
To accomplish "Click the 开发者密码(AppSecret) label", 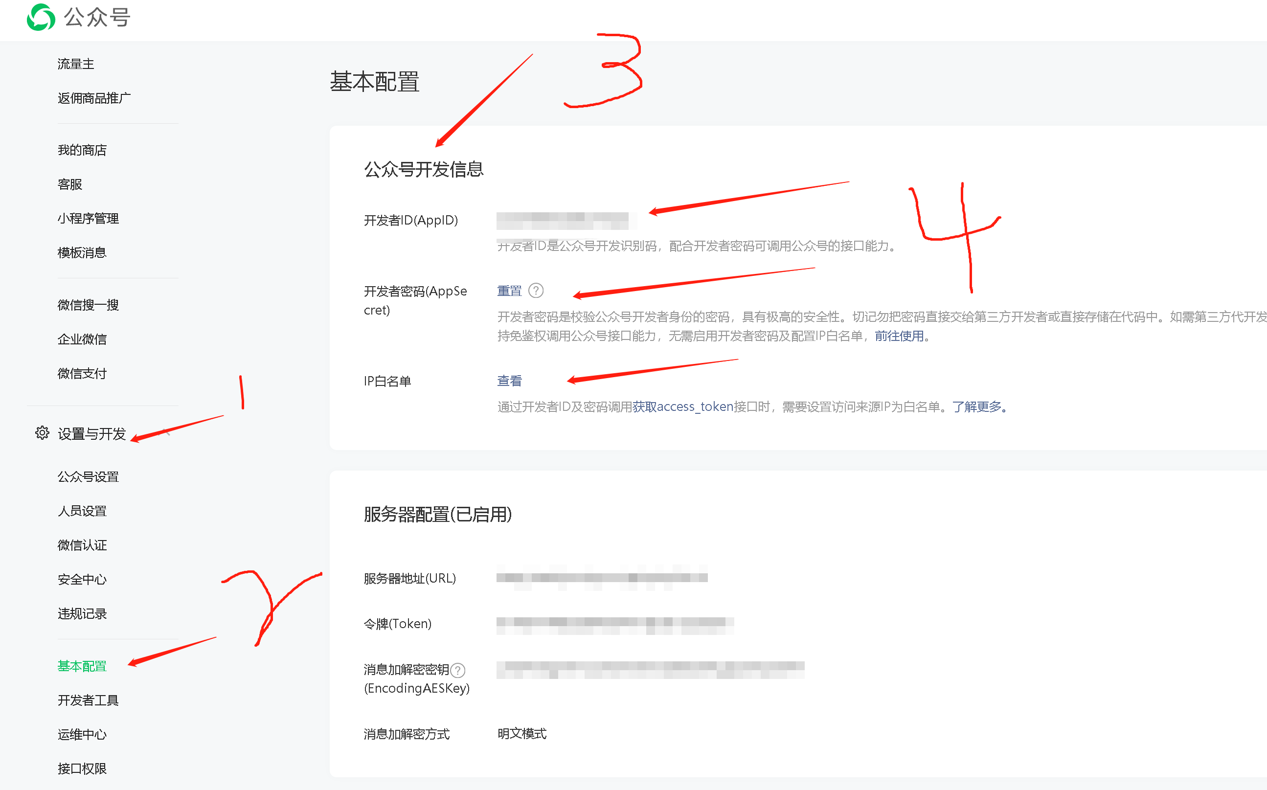I will tap(415, 300).
